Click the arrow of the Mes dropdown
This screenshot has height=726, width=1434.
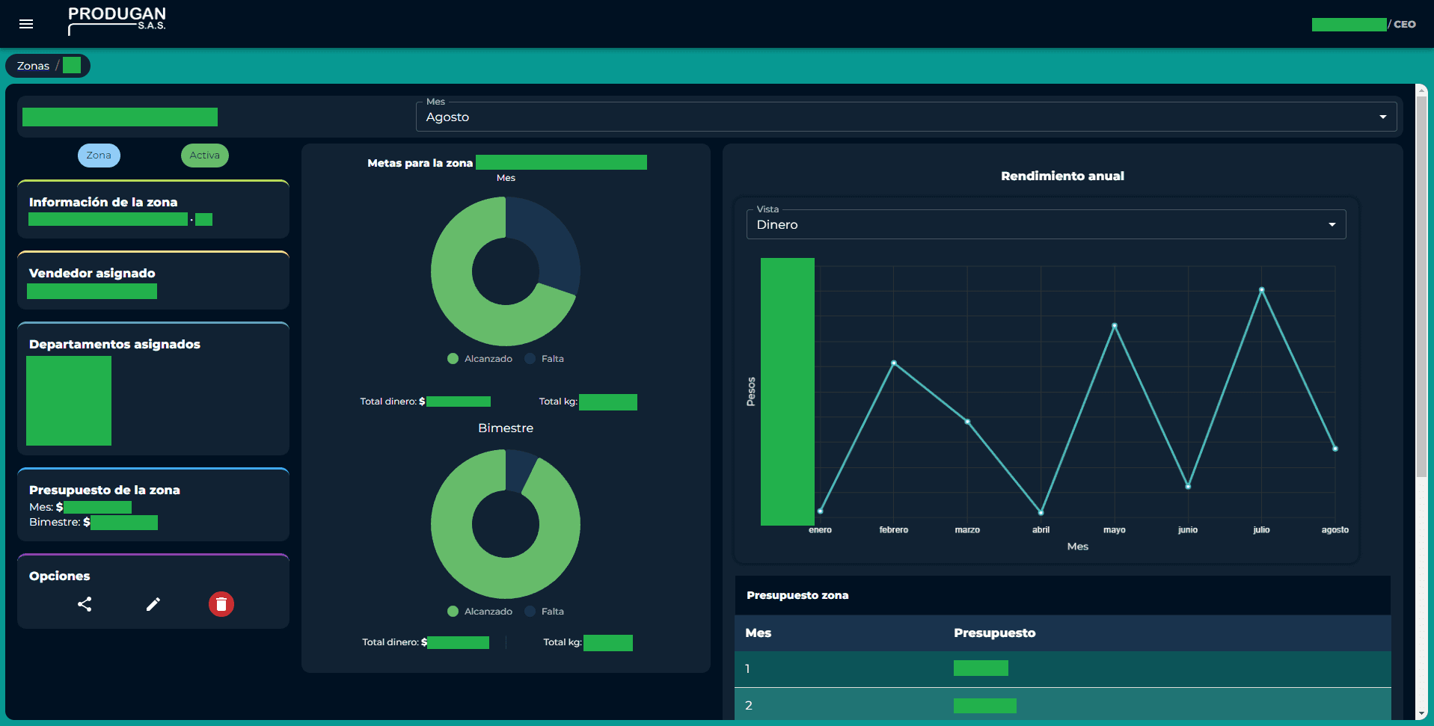(x=1382, y=117)
